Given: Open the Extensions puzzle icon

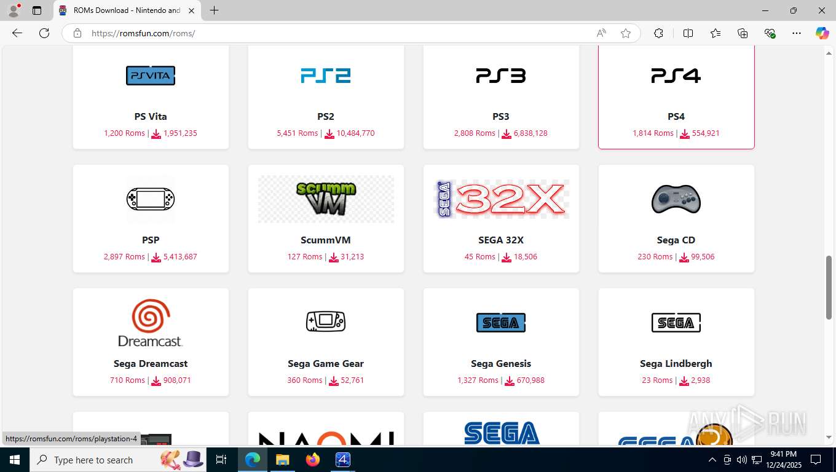Looking at the screenshot, I should [x=658, y=33].
